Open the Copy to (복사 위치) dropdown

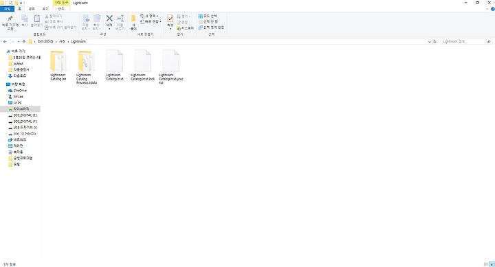point(97,23)
